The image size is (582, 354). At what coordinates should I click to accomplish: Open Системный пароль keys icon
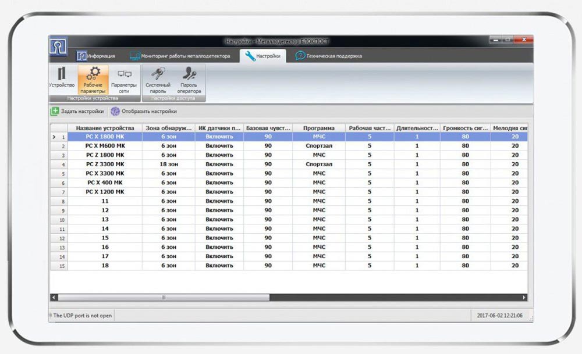158,73
